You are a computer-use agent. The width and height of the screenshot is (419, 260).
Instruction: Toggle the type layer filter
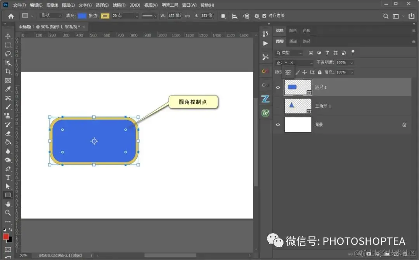point(327,53)
